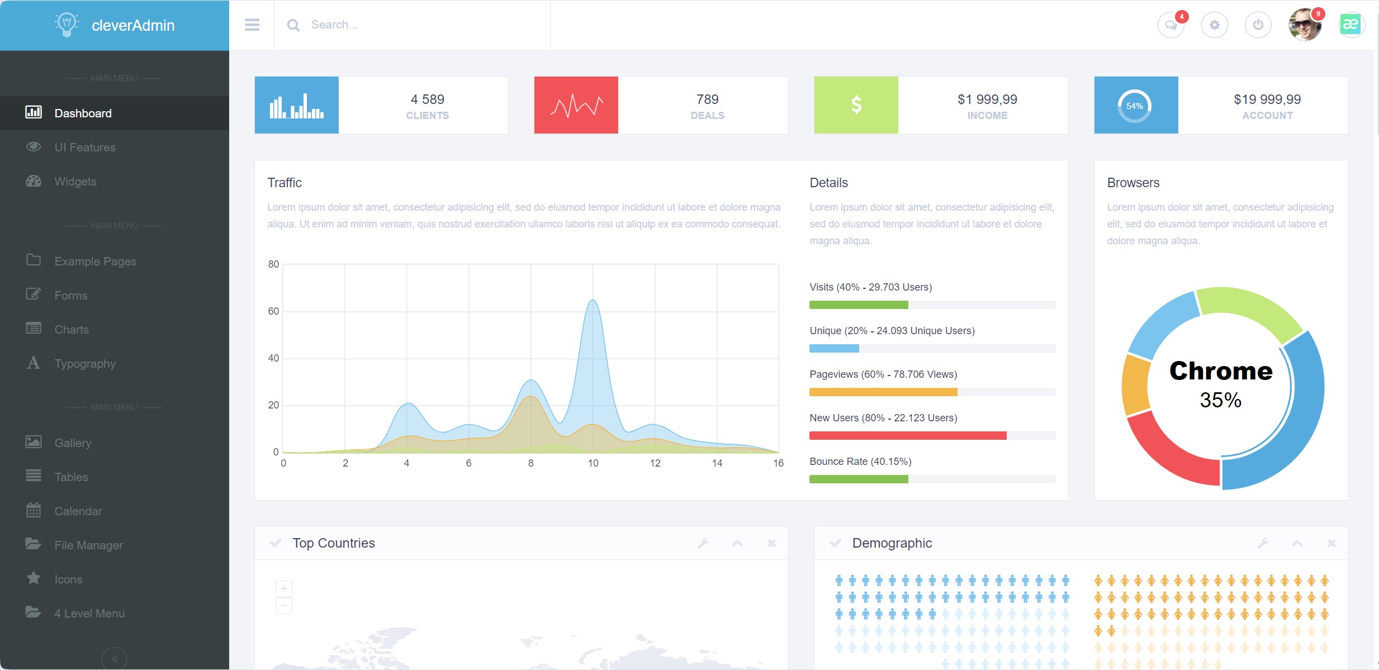Image resolution: width=1379 pixels, height=670 pixels.
Task: Toggle the Demographic panel checkmark
Action: tap(835, 543)
